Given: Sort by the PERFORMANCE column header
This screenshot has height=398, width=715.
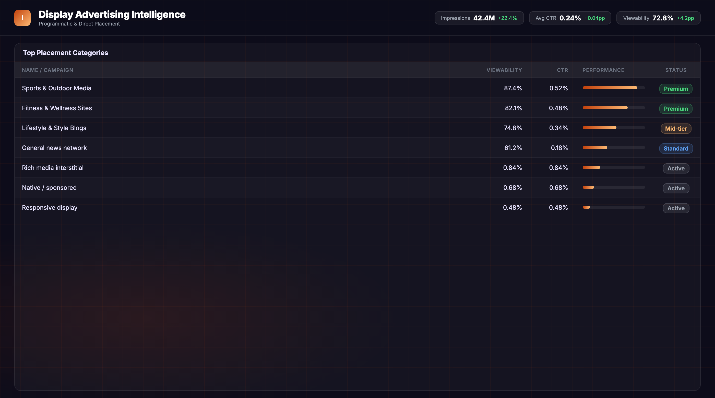Looking at the screenshot, I should (x=603, y=70).
